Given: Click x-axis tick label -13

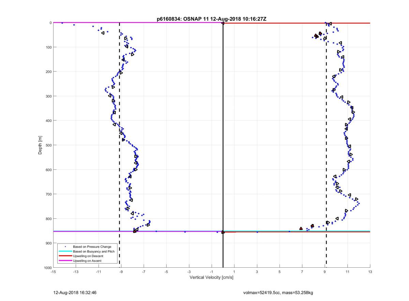Looking at the screenshot, I should [x=76, y=272].
